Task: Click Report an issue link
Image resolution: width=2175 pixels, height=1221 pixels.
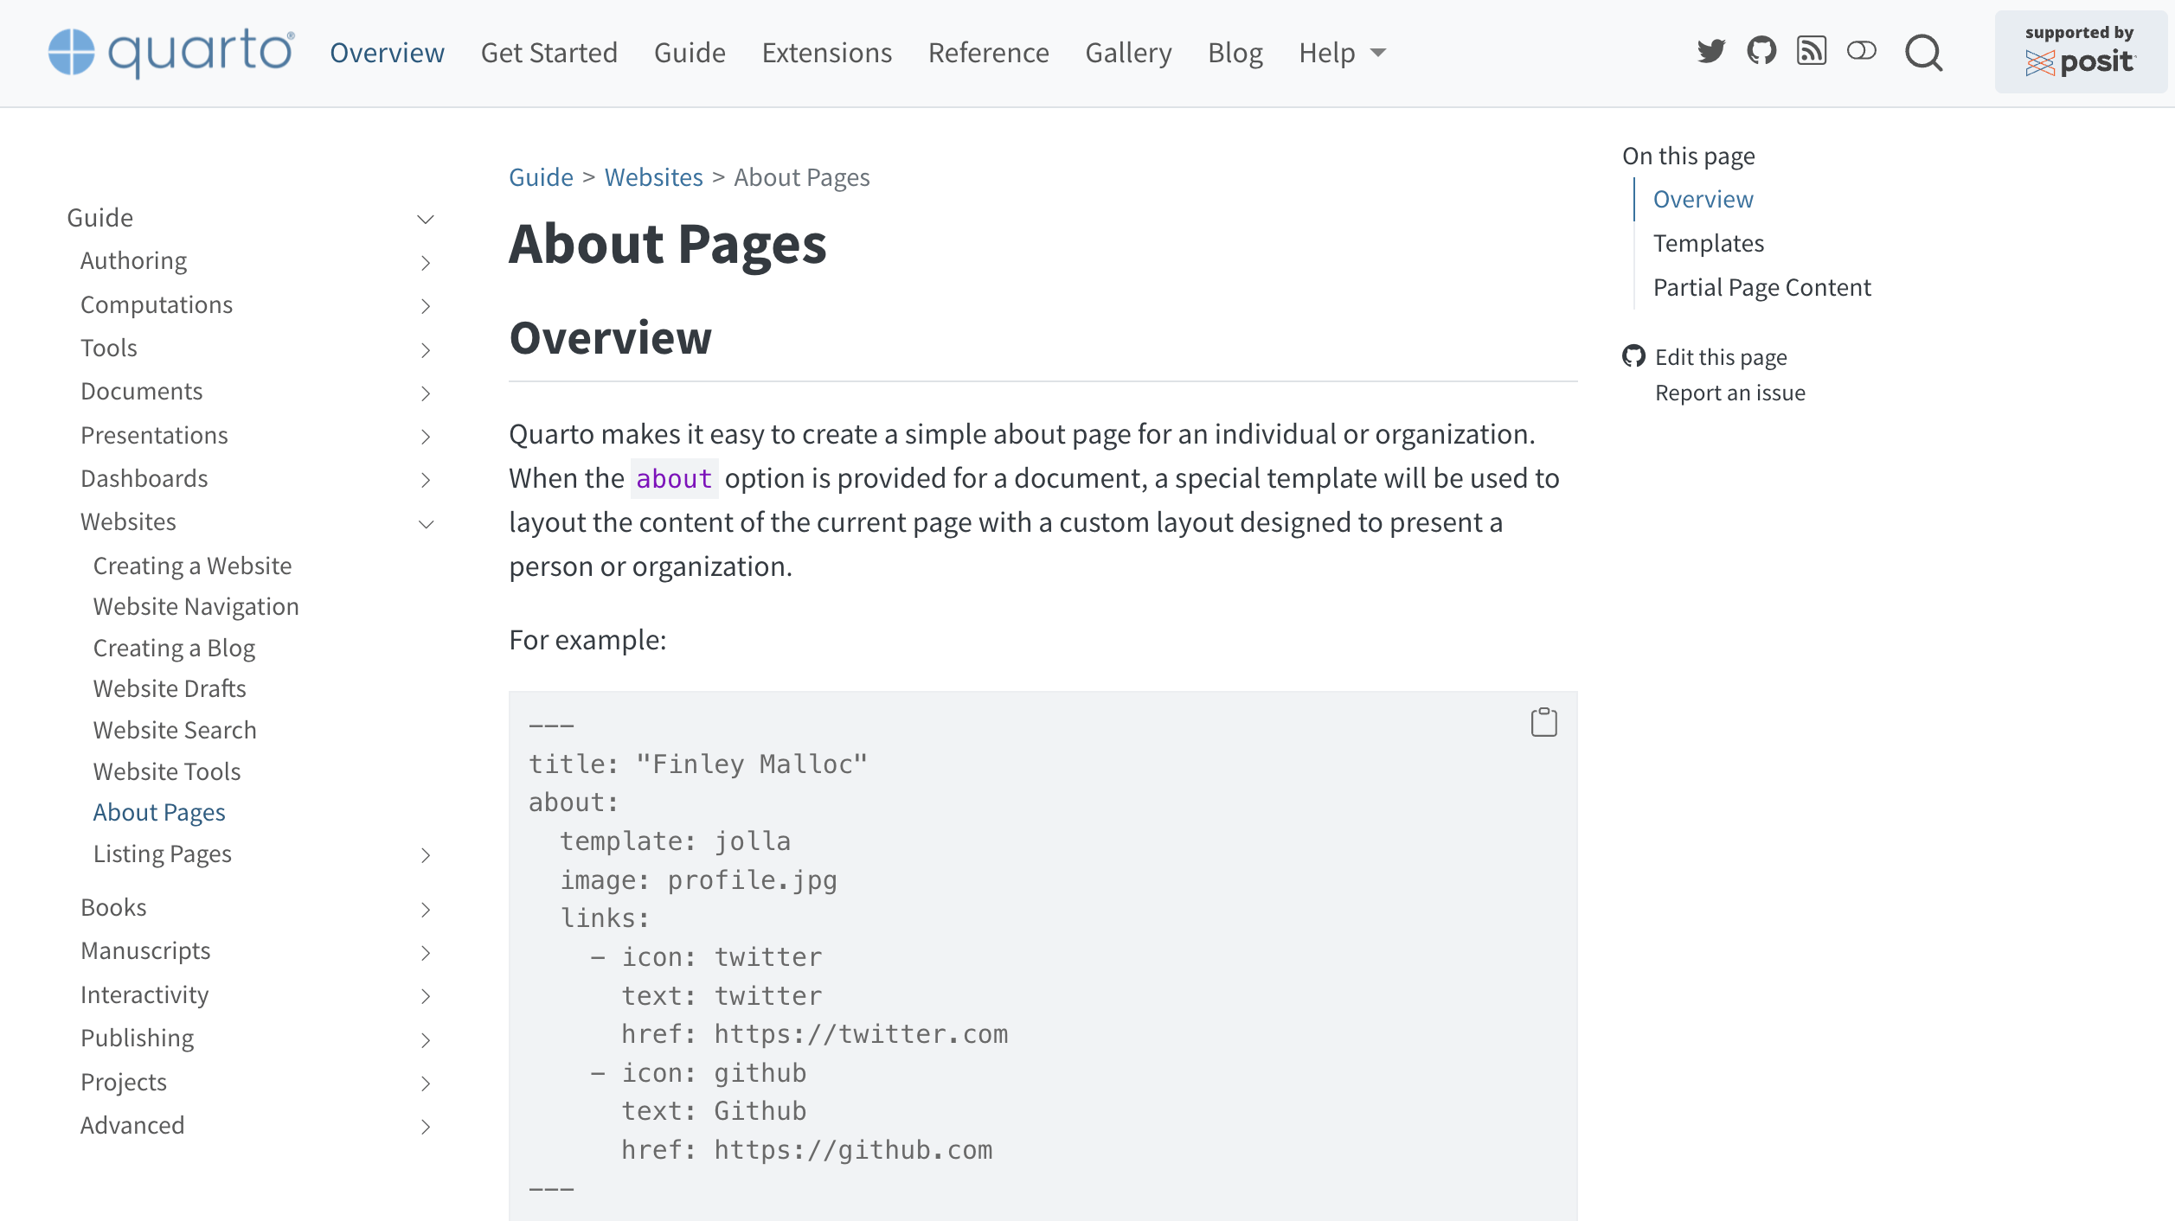Action: (1729, 393)
